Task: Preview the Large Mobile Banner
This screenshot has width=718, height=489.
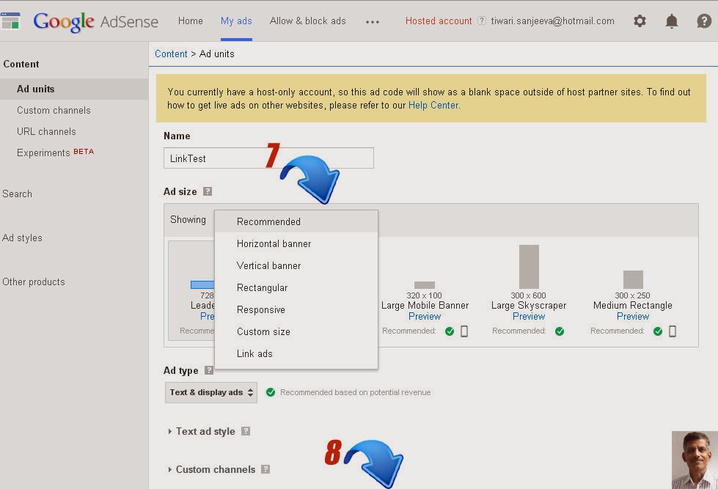Action: (x=425, y=317)
